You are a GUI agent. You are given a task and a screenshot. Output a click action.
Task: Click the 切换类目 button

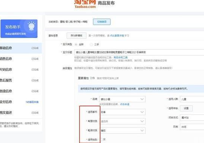pos(102,22)
